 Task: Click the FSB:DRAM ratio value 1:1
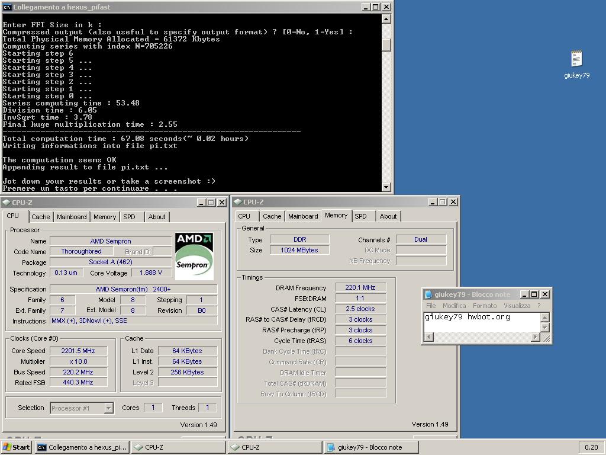pos(360,299)
